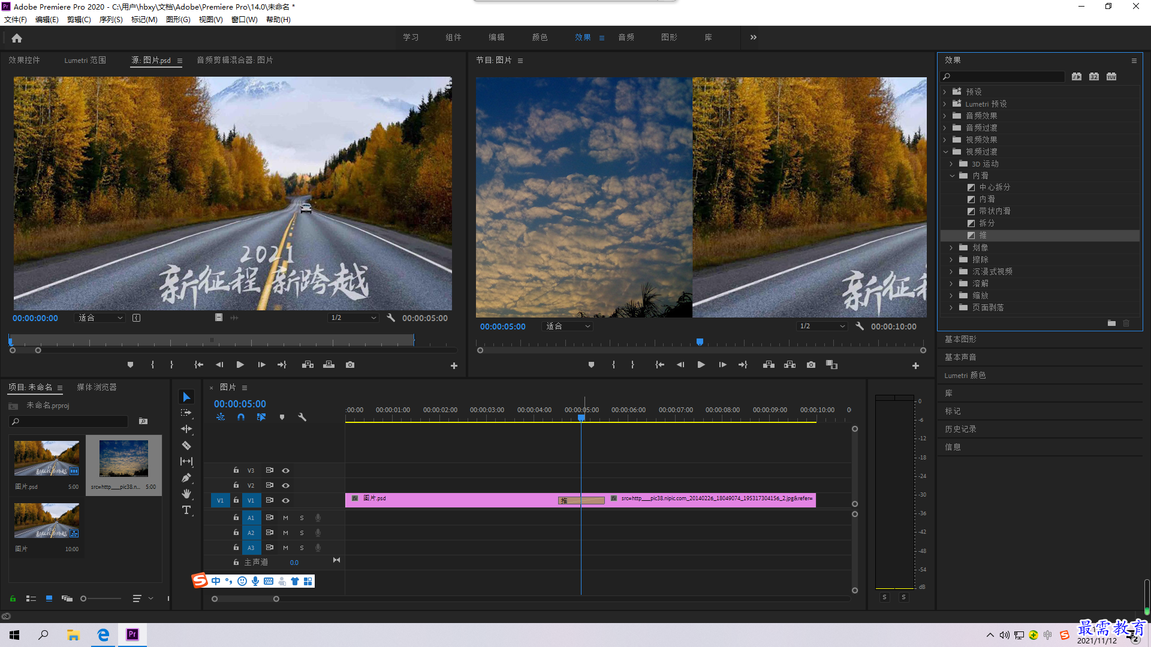Open program monitor 1/2 resolution dropdown
Viewport: 1151px width, 647px height.
pyautogui.click(x=822, y=326)
